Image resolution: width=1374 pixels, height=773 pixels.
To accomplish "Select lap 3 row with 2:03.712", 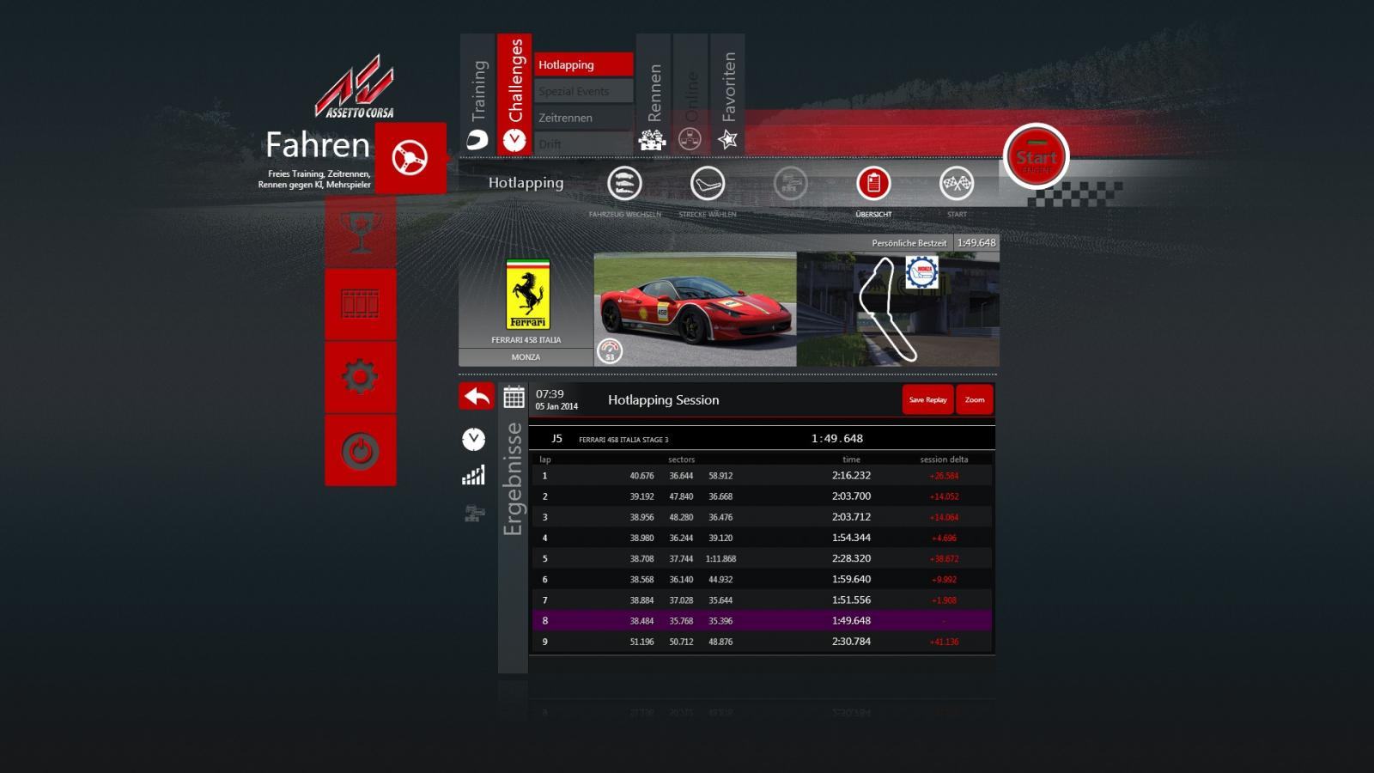I will [x=762, y=517].
